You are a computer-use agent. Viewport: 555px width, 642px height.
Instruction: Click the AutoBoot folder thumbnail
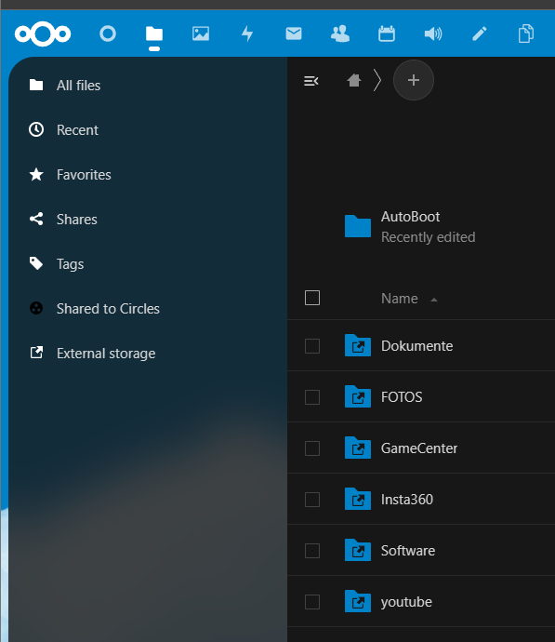pyautogui.click(x=358, y=226)
